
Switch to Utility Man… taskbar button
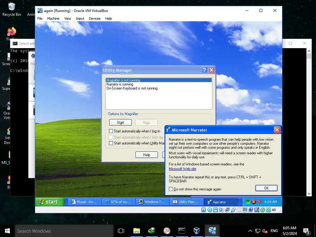click(186, 202)
